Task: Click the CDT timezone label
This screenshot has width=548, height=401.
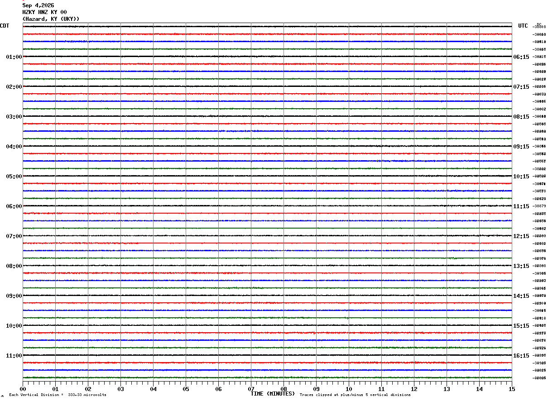Action: pyautogui.click(x=5, y=26)
